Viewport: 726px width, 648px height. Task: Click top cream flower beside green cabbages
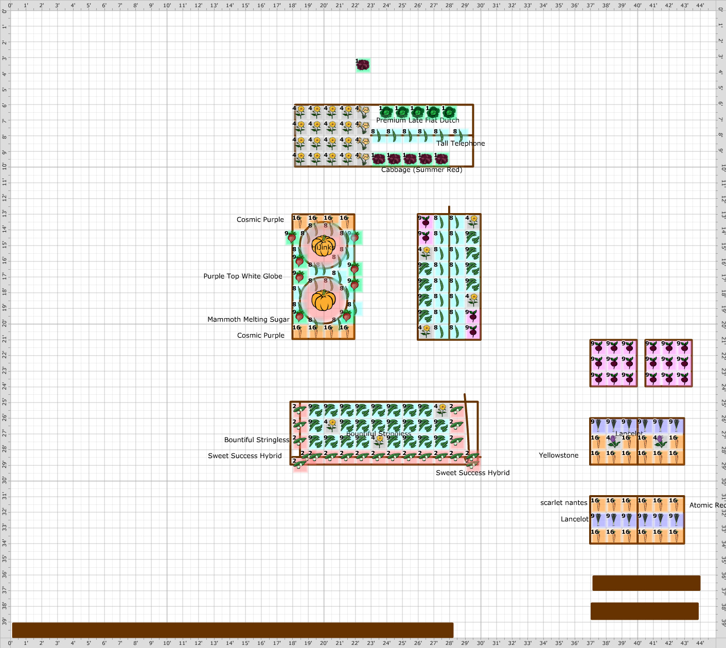tap(363, 112)
